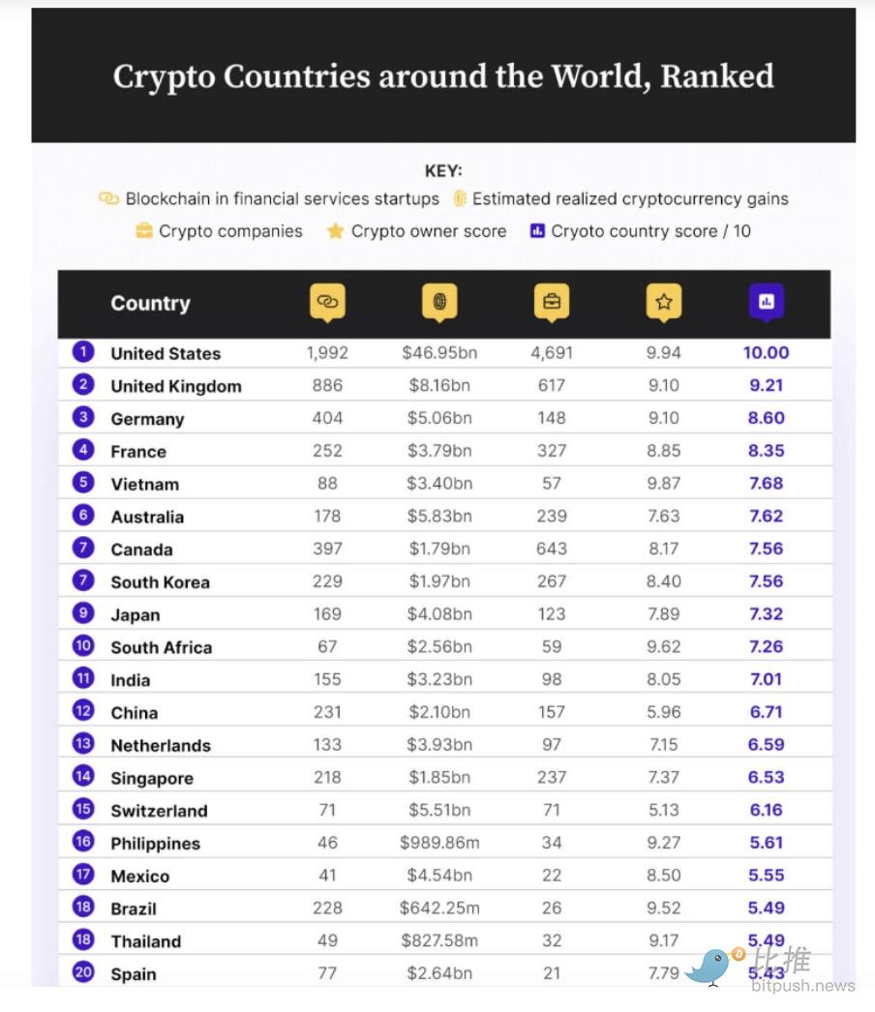Select the rank 10 badge for South Africa

83,645
